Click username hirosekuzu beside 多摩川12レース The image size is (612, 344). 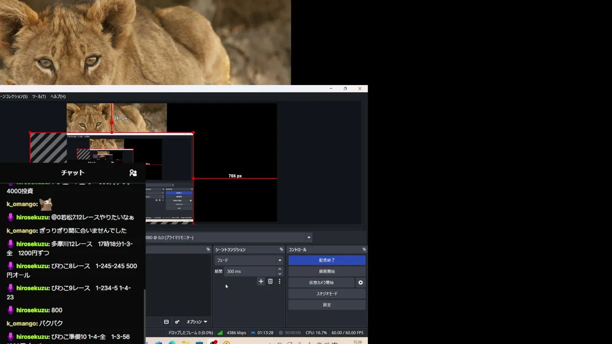(x=33, y=244)
